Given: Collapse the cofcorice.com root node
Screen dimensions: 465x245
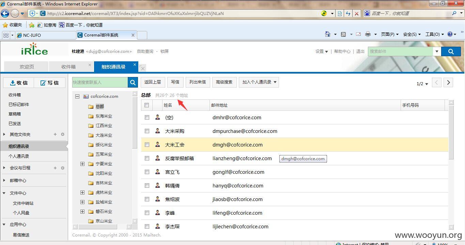Looking at the screenshot, I should (77, 96).
